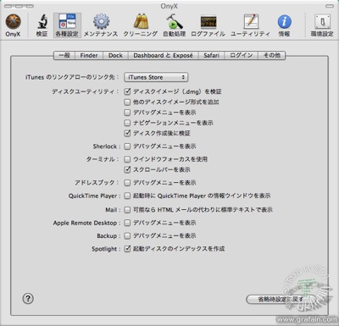Viewport: 339px width, 326px height.
Task: Enable Apple Remote Desktop debug menu checkbox
Action: coord(127,223)
